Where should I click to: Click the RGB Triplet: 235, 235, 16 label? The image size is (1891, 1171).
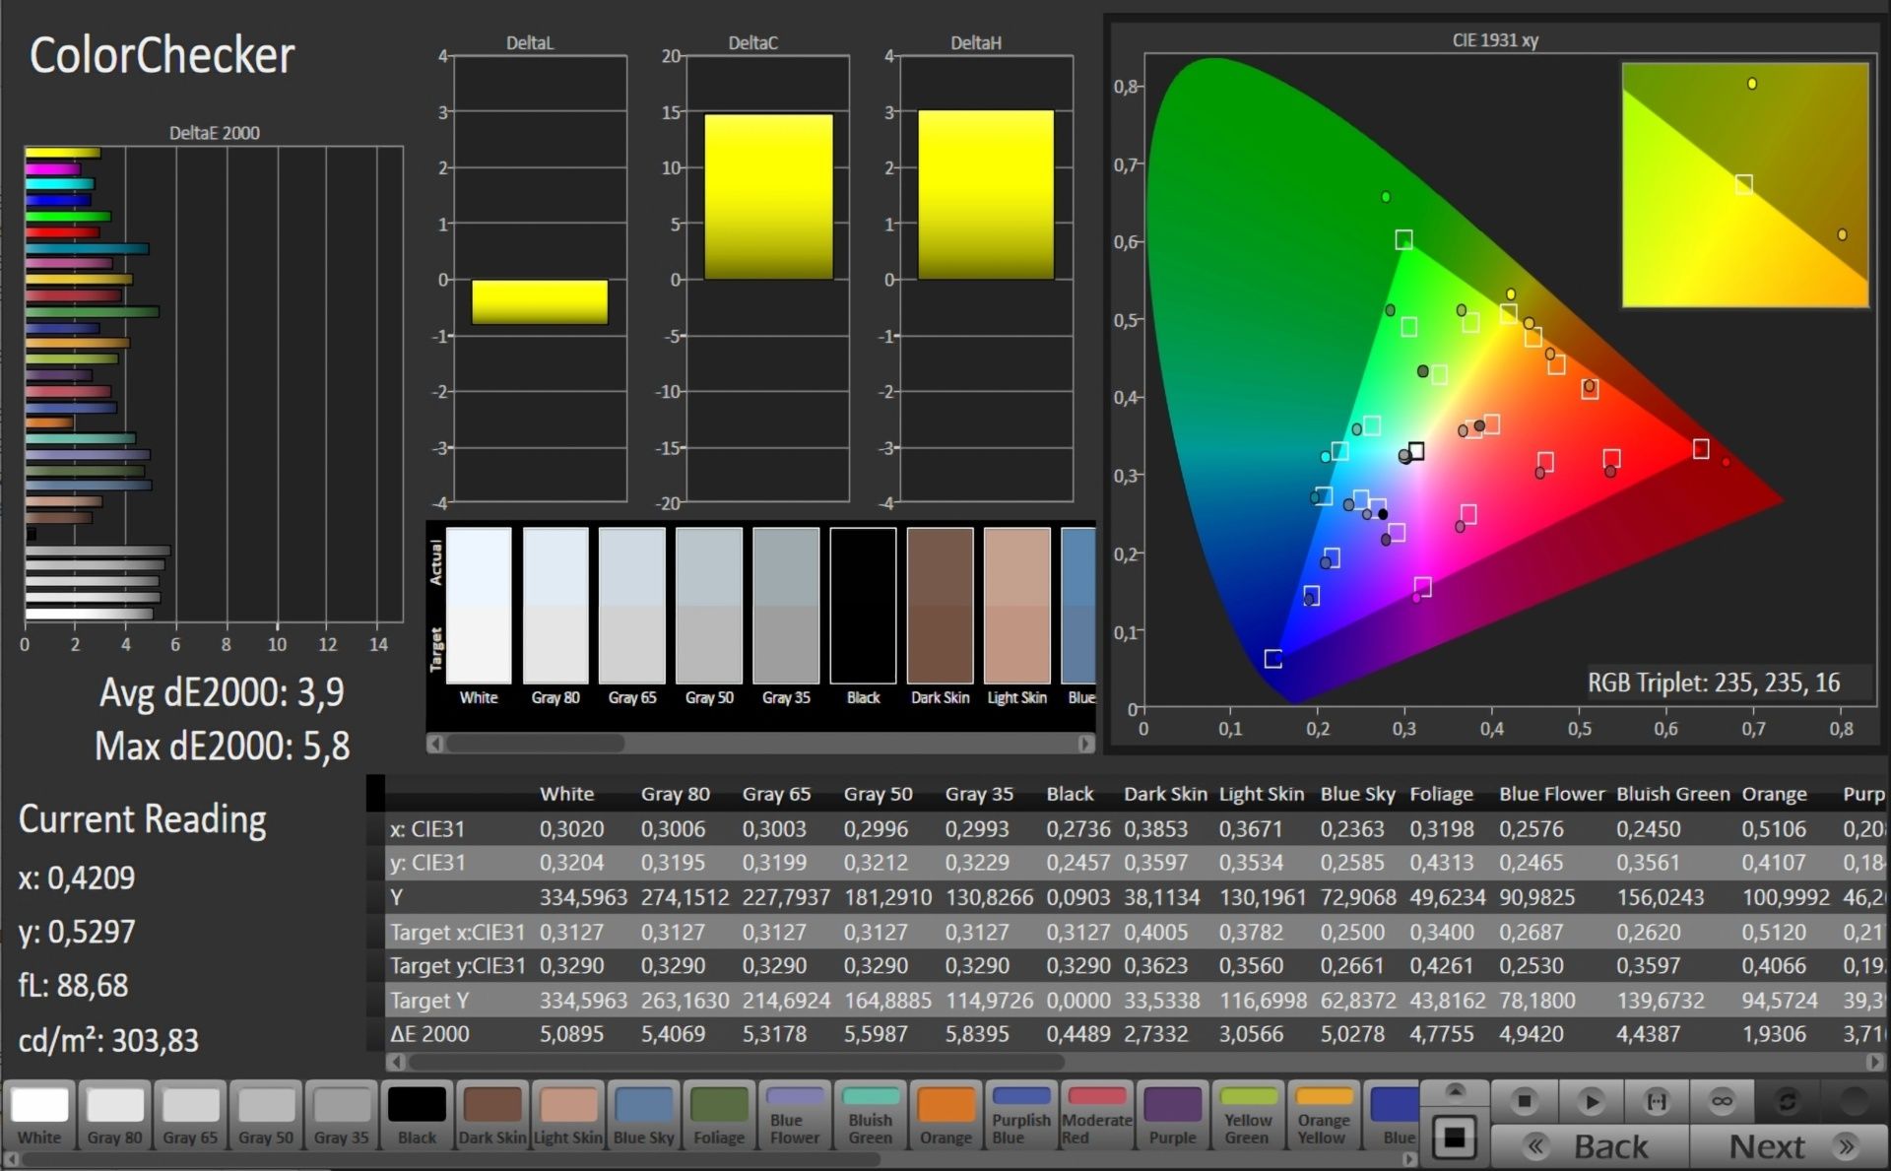1713,683
